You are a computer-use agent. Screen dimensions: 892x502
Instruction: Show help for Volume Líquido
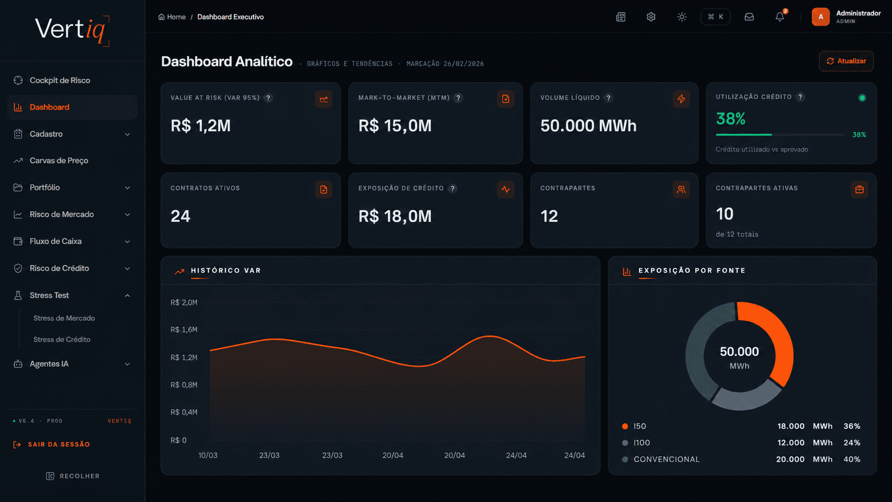(x=609, y=98)
